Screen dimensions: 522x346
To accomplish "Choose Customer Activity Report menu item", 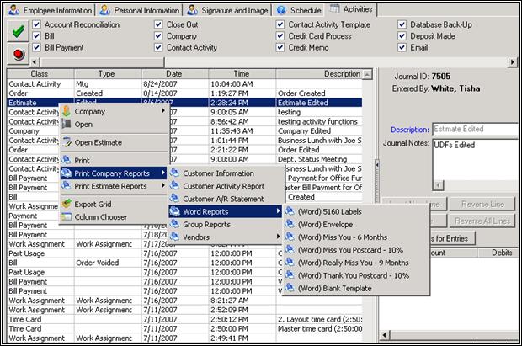I will click(x=224, y=186).
